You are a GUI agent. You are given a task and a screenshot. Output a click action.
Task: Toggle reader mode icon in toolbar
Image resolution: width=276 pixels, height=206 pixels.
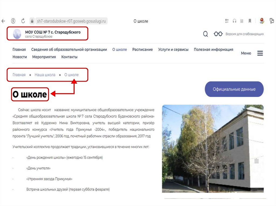point(242,21)
